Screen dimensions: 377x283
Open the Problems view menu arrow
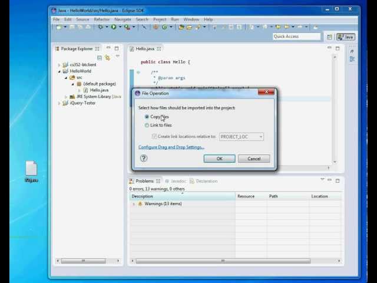tap(322, 179)
